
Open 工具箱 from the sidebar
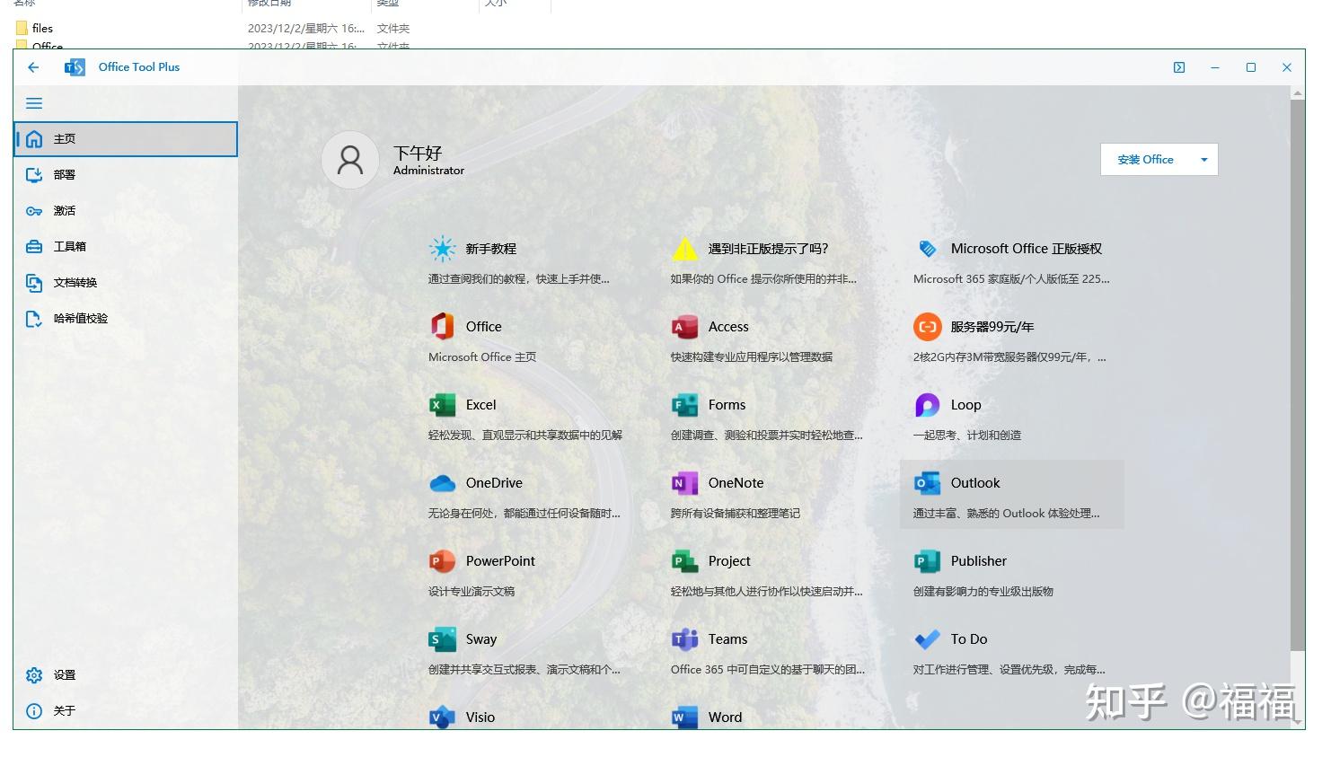[67, 246]
